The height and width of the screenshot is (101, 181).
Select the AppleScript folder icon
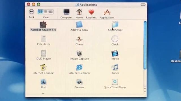click(115, 24)
